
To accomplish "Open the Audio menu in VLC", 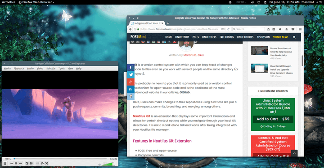I will (x=30, y=69).
